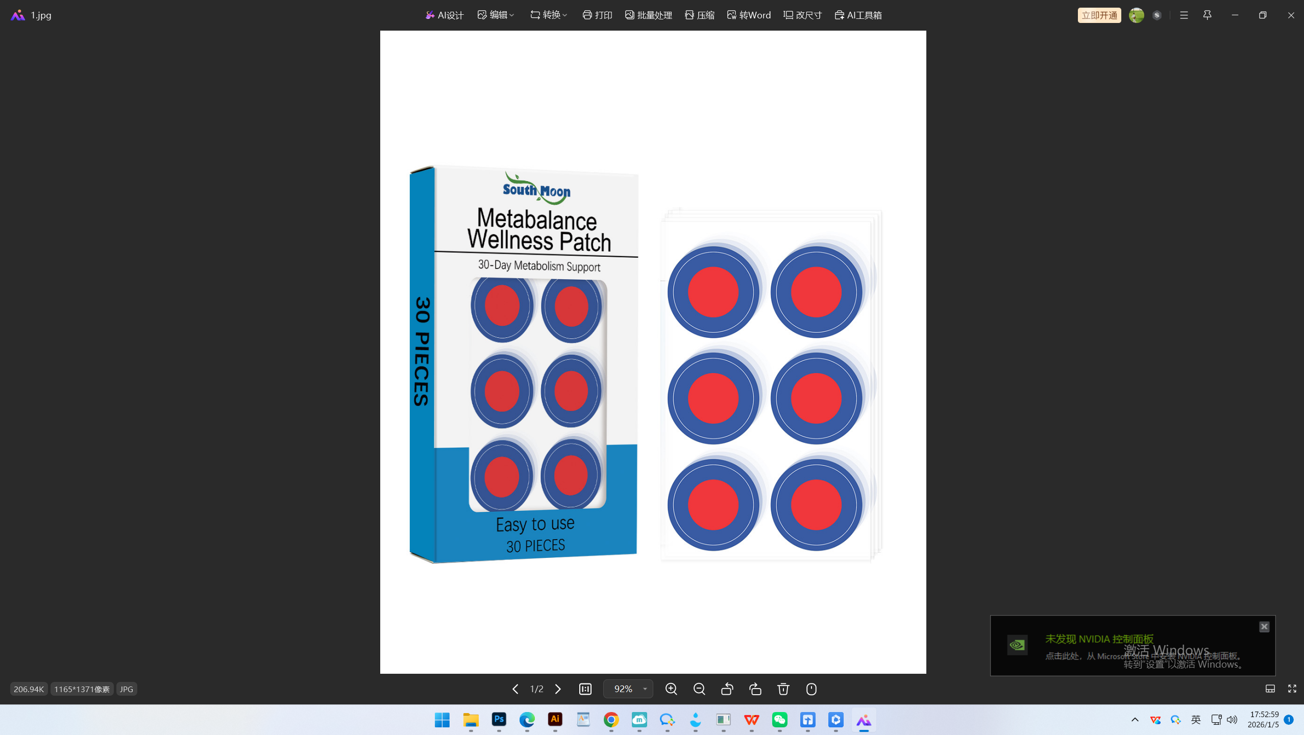This screenshot has width=1304, height=735.
Task: Go to the previous image
Action: point(515,689)
